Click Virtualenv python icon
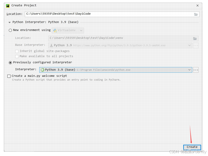 [x=55, y=31]
